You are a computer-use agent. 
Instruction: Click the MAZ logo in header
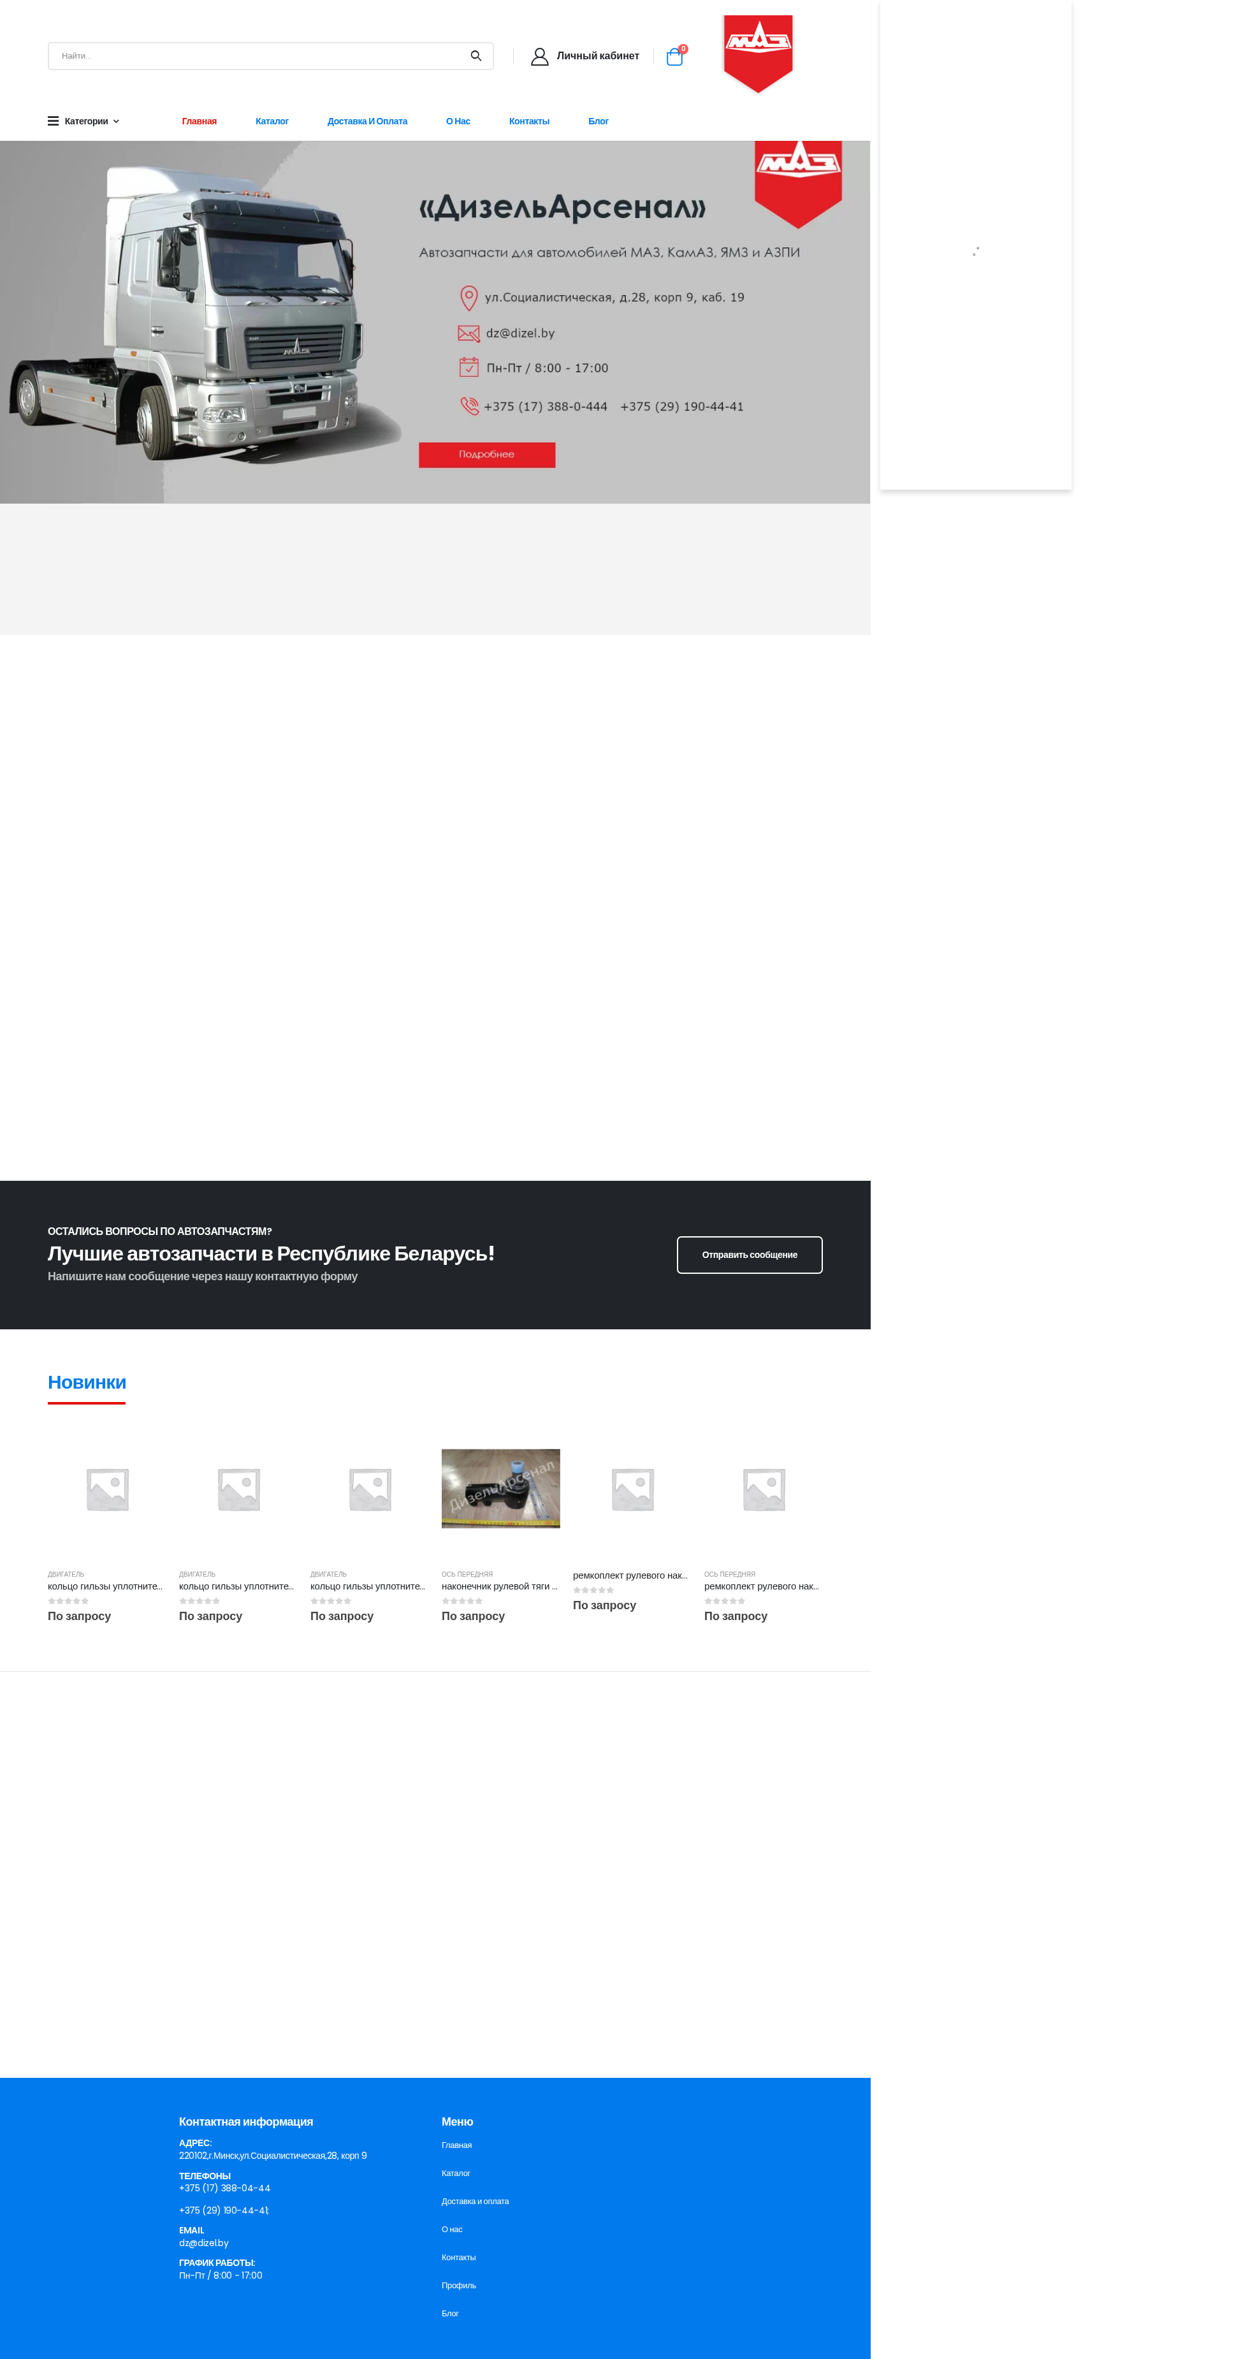click(757, 53)
